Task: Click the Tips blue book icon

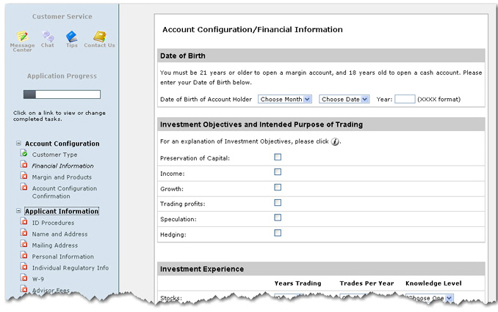Action: point(71,36)
